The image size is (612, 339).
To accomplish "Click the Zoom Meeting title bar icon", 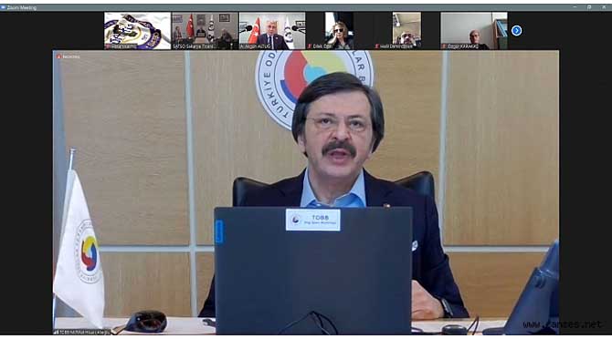I will 3,7.
